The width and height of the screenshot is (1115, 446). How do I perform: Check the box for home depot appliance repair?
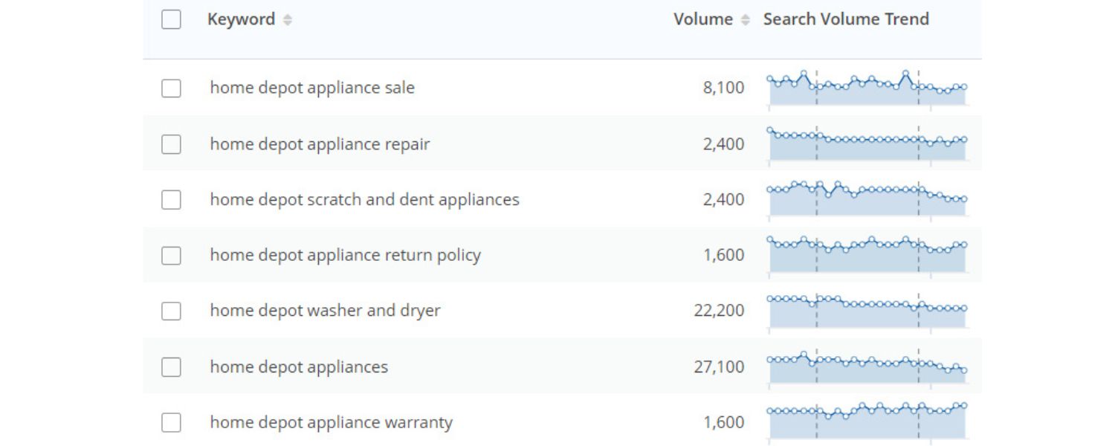[x=170, y=143]
